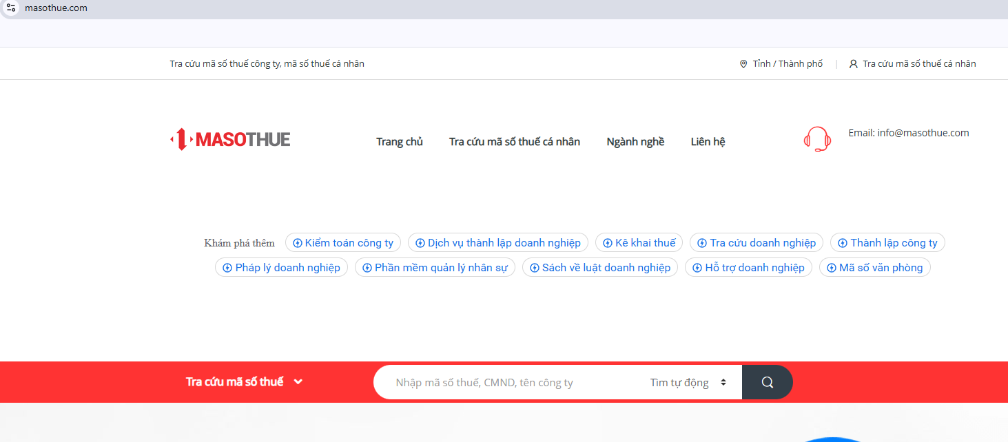Select Tra cứu mã số thuế cá nhân nav item
The image size is (1008, 442).
pyautogui.click(x=515, y=141)
